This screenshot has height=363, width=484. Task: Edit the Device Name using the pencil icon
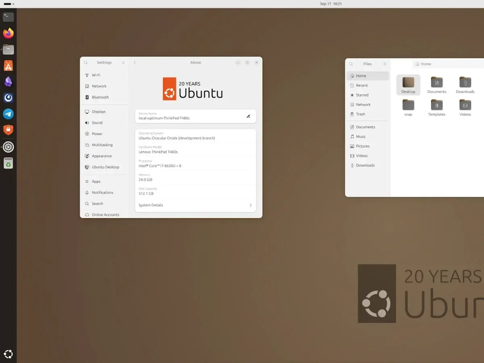click(248, 116)
